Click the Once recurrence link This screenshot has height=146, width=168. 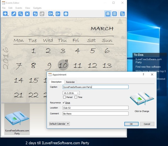[67, 103]
